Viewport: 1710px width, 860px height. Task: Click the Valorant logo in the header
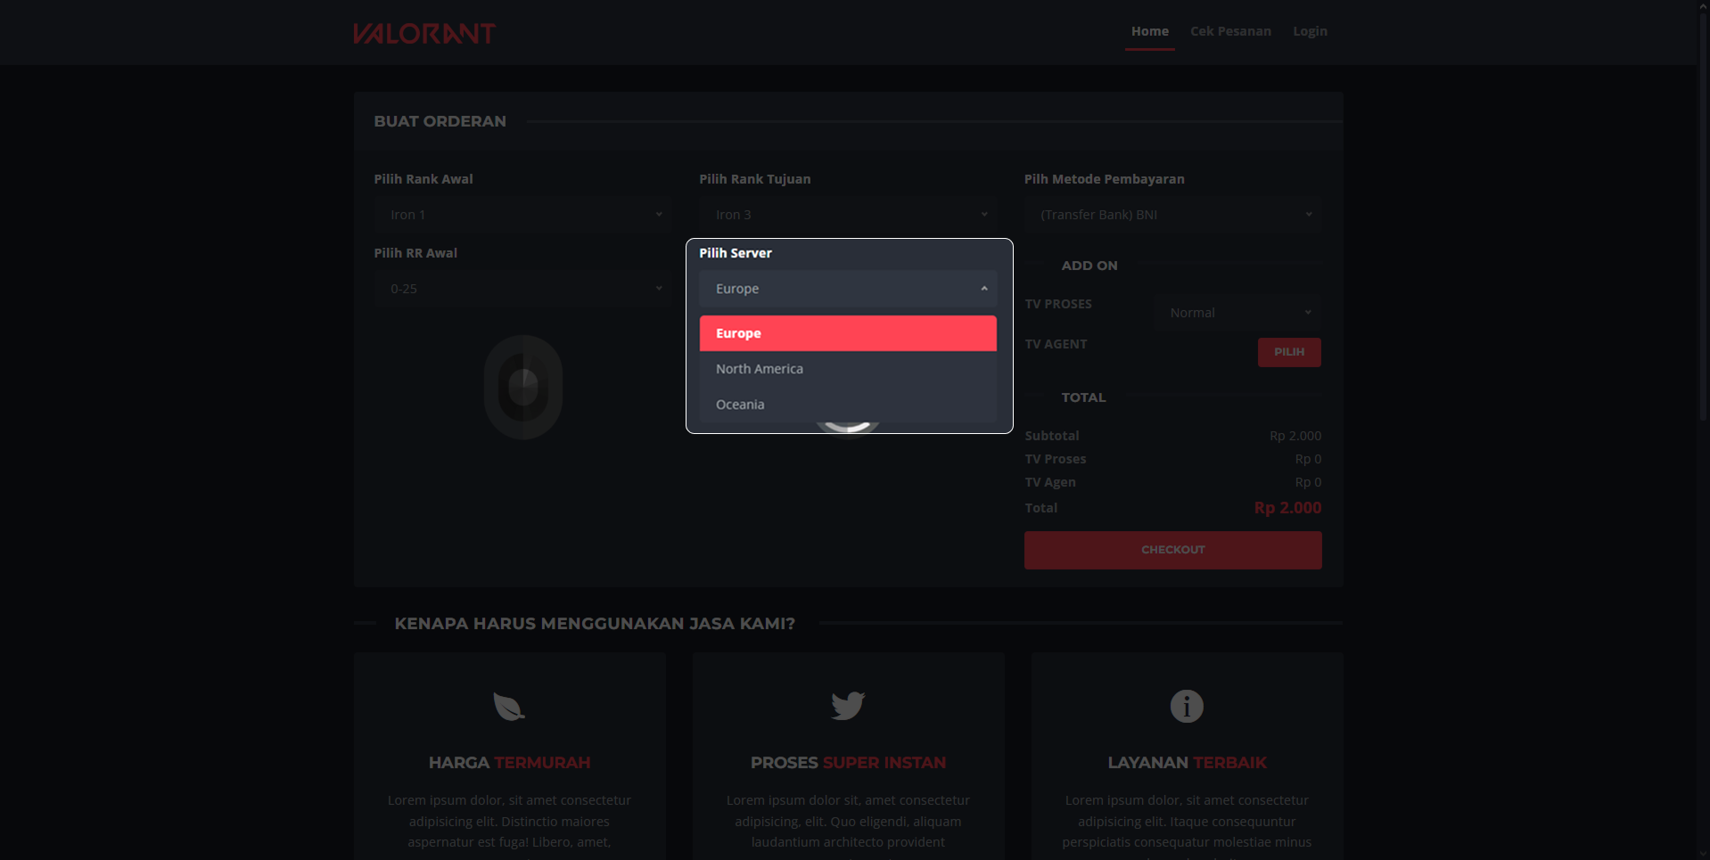[x=423, y=33]
